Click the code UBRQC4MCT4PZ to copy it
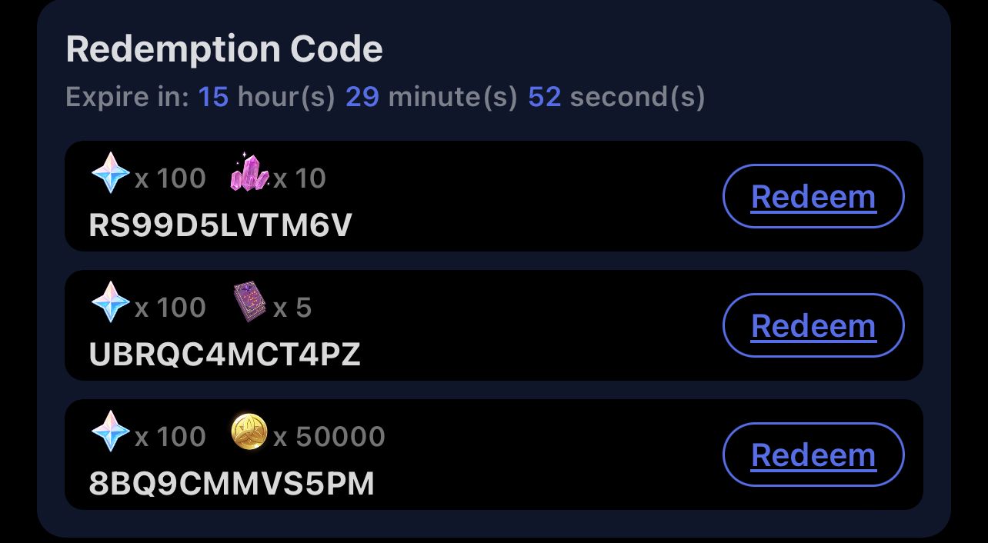This screenshot has width=988, height=543. click(225, 355)
